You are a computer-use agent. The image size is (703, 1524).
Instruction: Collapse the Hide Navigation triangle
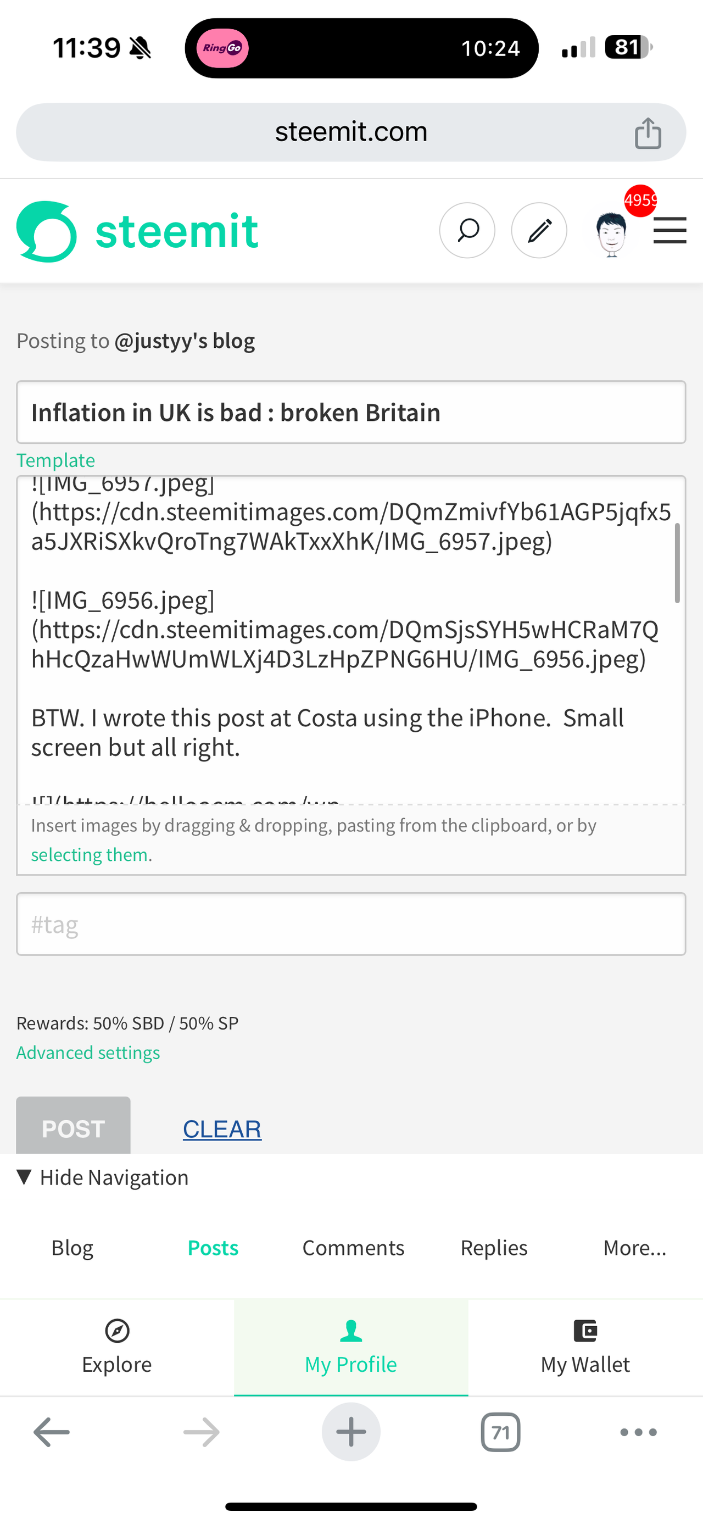point(24,1177)
